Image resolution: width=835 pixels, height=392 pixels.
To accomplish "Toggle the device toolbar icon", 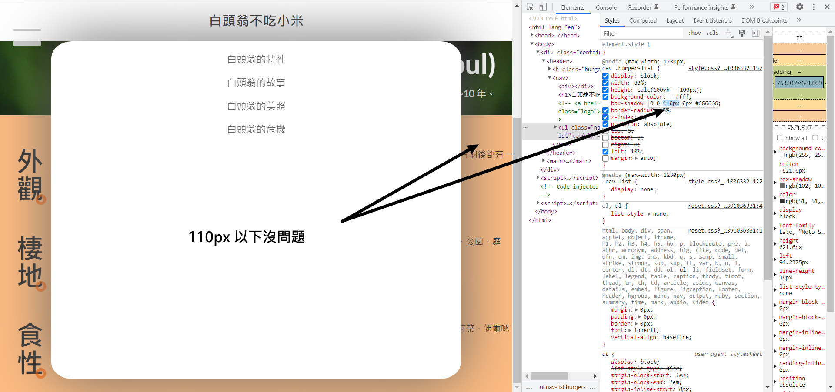I will click(543, 7).
